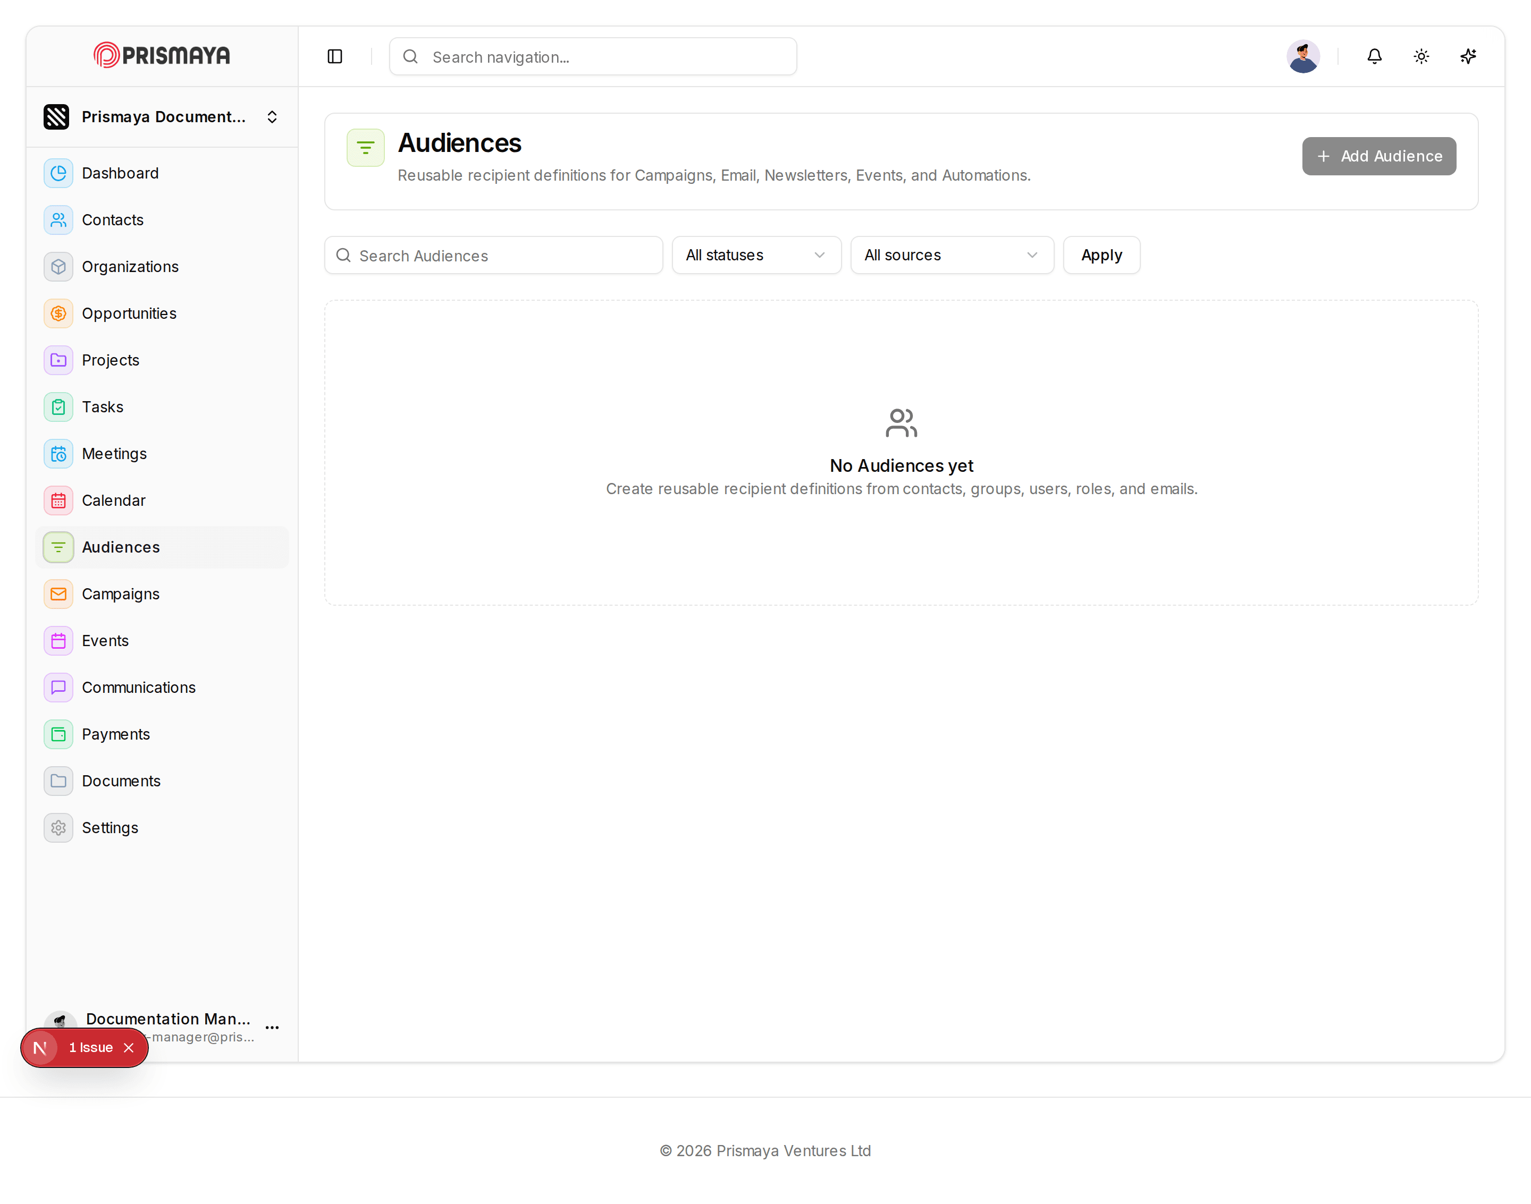Open the Dashboard icon in sidebar
Image resolution: width=1531 pixels, height=1204 pixels.
[58, 173]
